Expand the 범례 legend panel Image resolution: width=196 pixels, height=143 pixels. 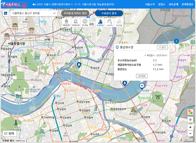pos(9,133)
